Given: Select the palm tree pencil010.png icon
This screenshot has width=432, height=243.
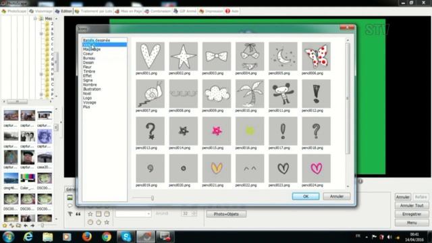Looking at the screenshot, I should click(x=250, y=94).
